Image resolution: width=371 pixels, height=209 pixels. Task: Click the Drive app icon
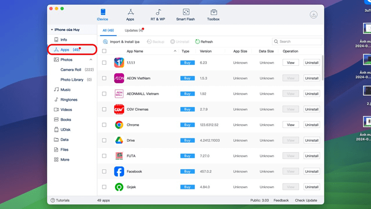[x=119, y=141]
